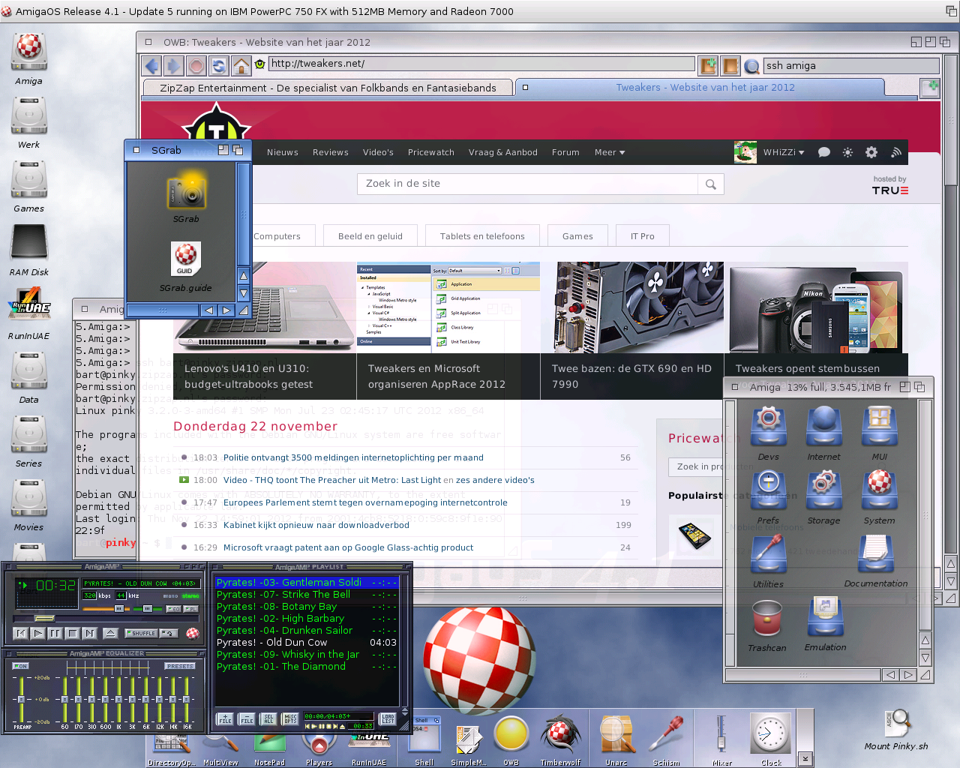The width and height of the screenshot is (960, 768).
Task: Open the OWB home page
Action: pyautogui.click(x=241, y=66)
